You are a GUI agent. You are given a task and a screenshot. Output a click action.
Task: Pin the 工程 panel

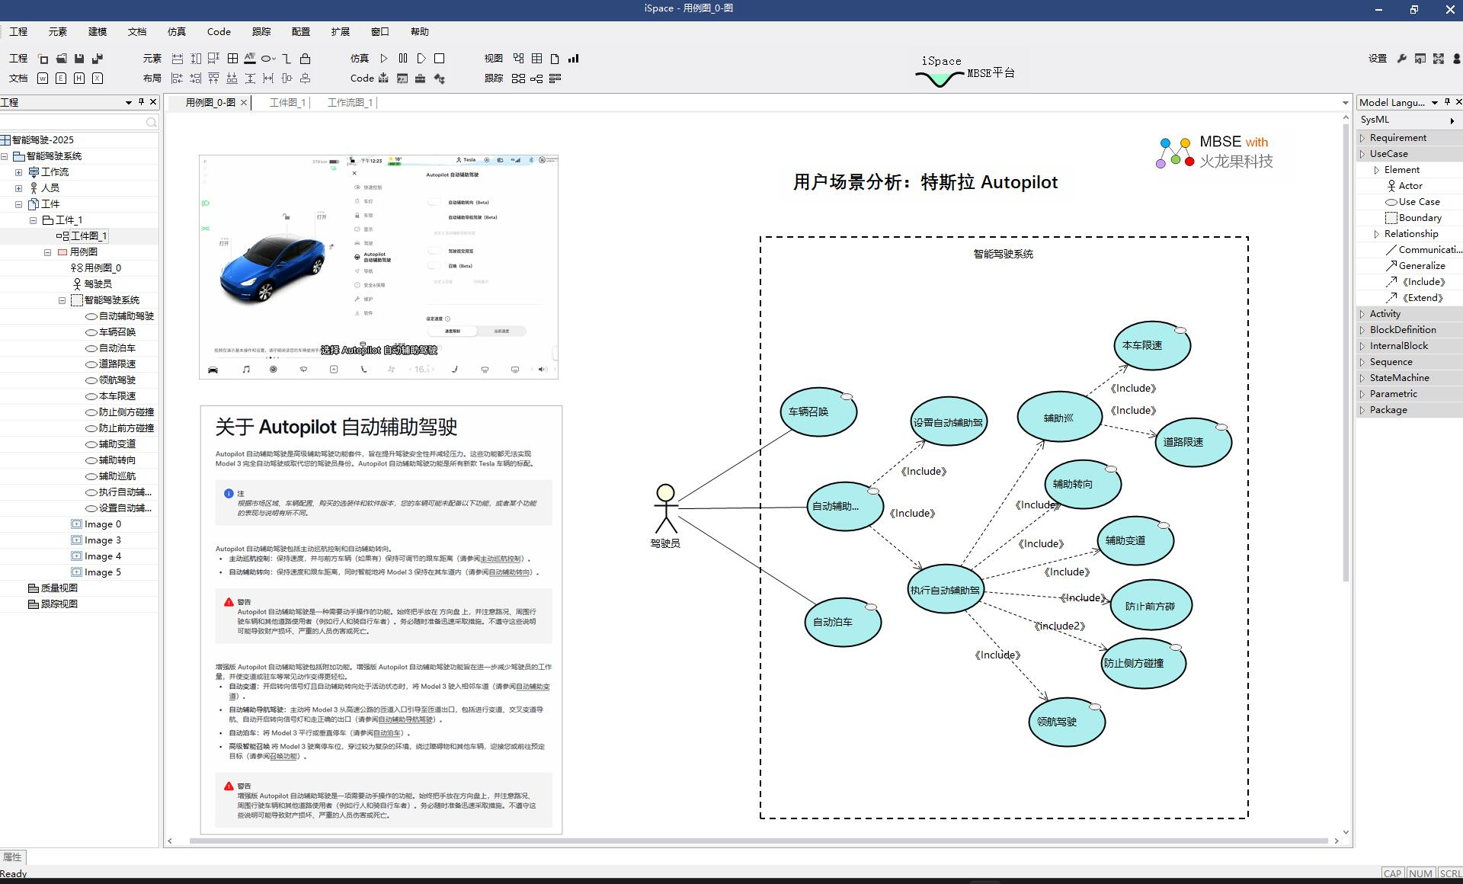tap(141, 101)
